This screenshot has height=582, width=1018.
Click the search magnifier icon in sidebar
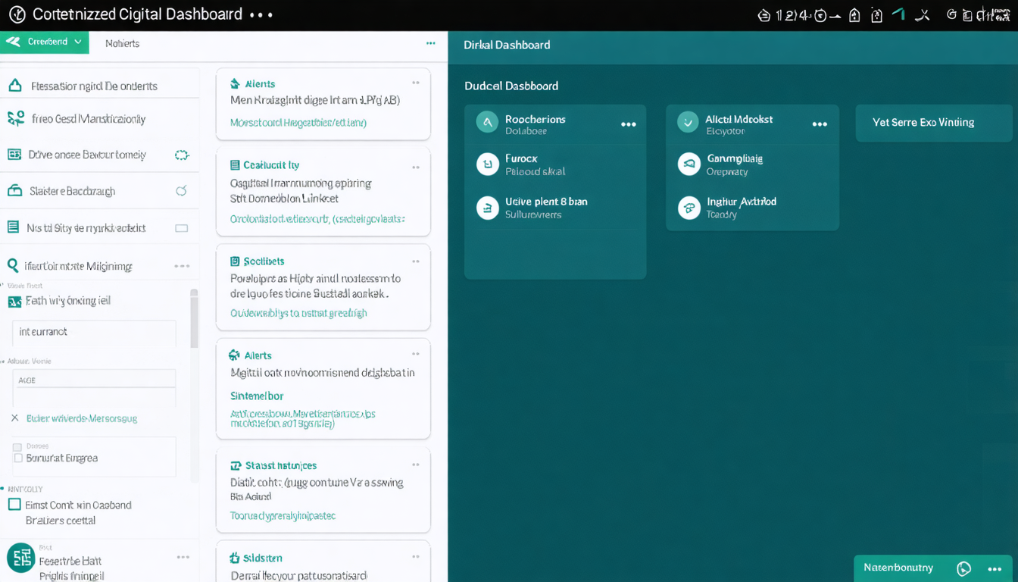pyautogui.click(x=13, y=266)
